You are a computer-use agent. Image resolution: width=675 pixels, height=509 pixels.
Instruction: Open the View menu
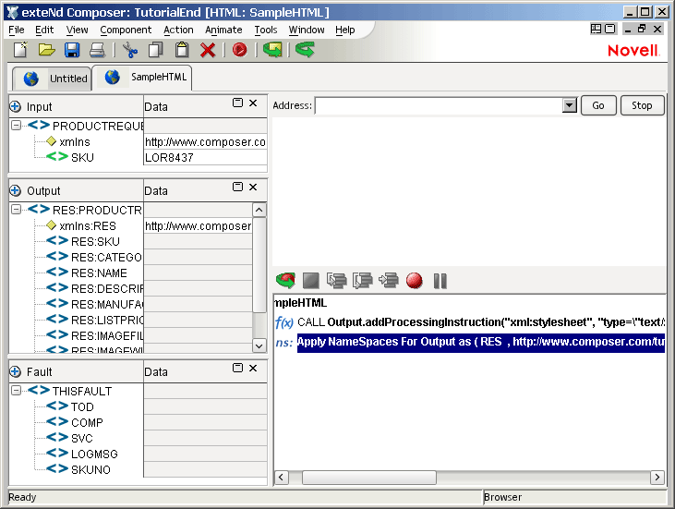(x=77, y=30)
